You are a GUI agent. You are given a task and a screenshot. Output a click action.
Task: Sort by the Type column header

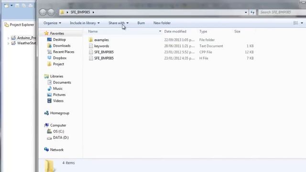[203, 32]
